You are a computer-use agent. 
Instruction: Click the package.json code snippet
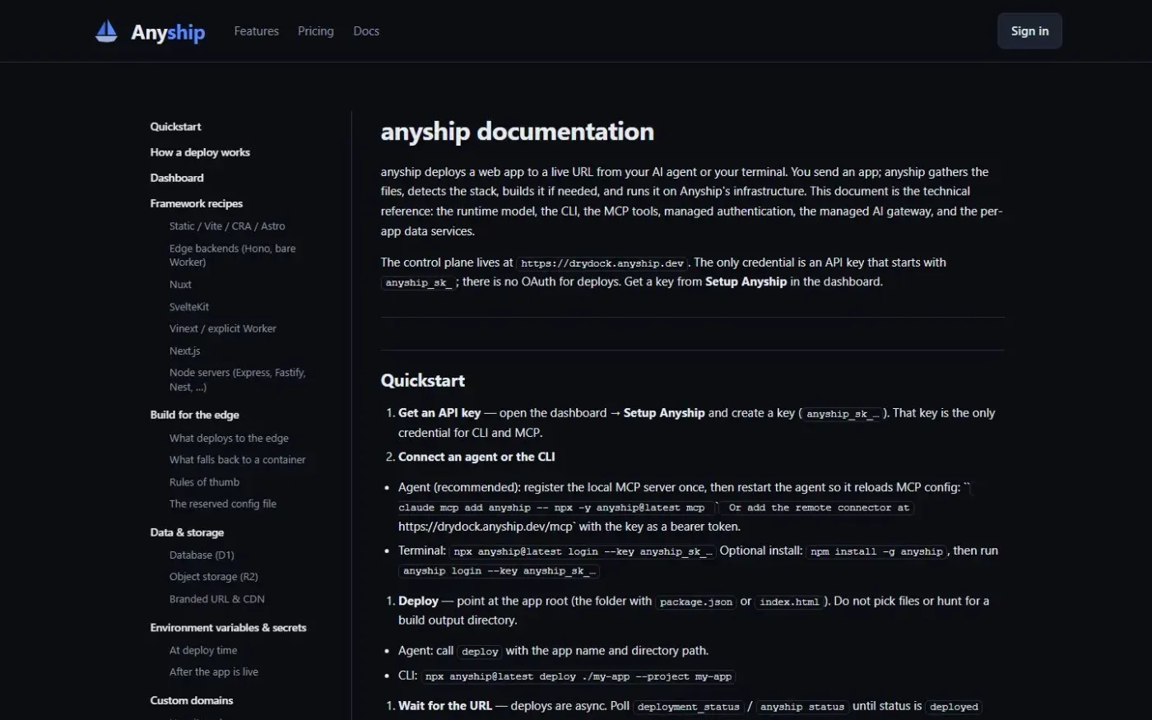[696, 602]
